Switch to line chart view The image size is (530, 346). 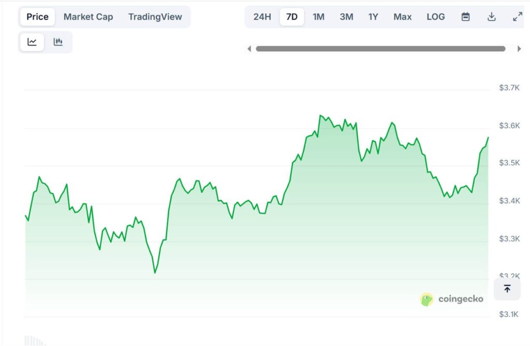tap(32, 42)
